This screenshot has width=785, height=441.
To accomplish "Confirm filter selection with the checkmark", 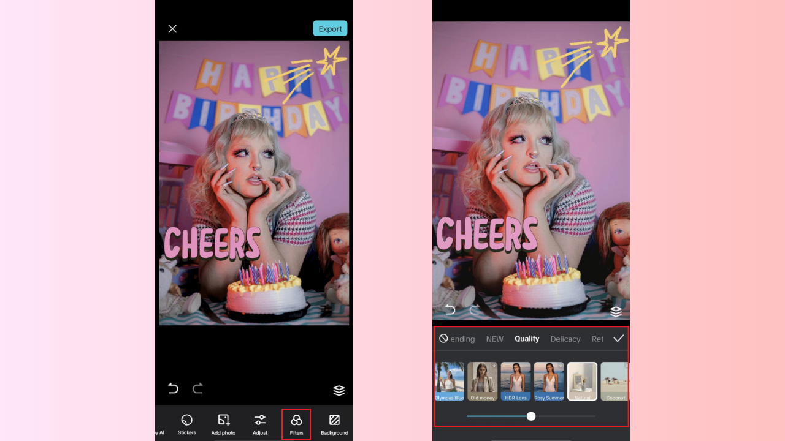I will click(619, 338).
